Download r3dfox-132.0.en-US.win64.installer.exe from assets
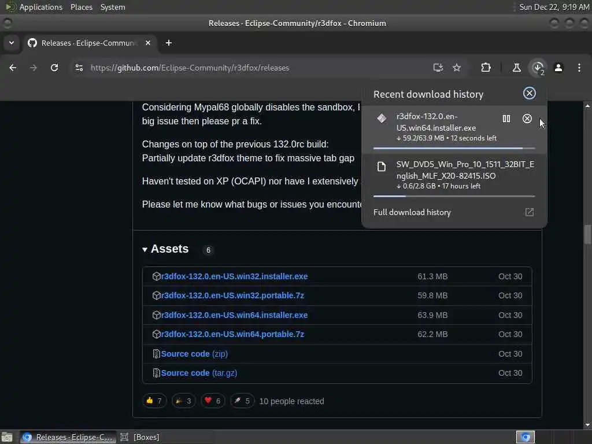 (234, 315)
